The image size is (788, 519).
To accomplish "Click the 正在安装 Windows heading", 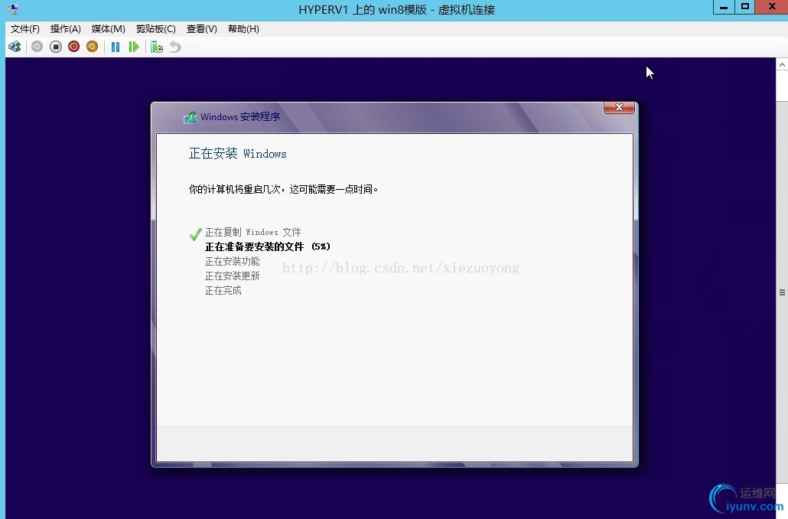I will [x=238, y=153].
